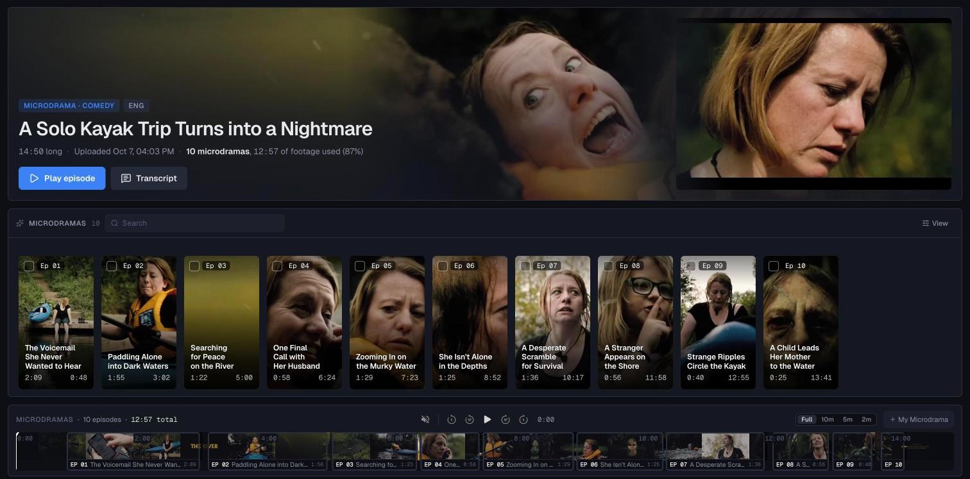Image resolution: width=970 pixels, height=479 pixels.
Task: Tick the Ep 02 checkbox
Action: (x=112, y=265)
